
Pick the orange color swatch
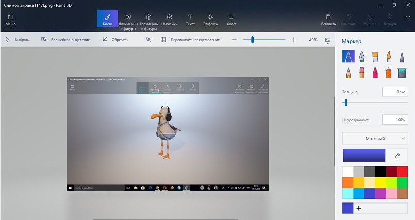pos(348,182)
